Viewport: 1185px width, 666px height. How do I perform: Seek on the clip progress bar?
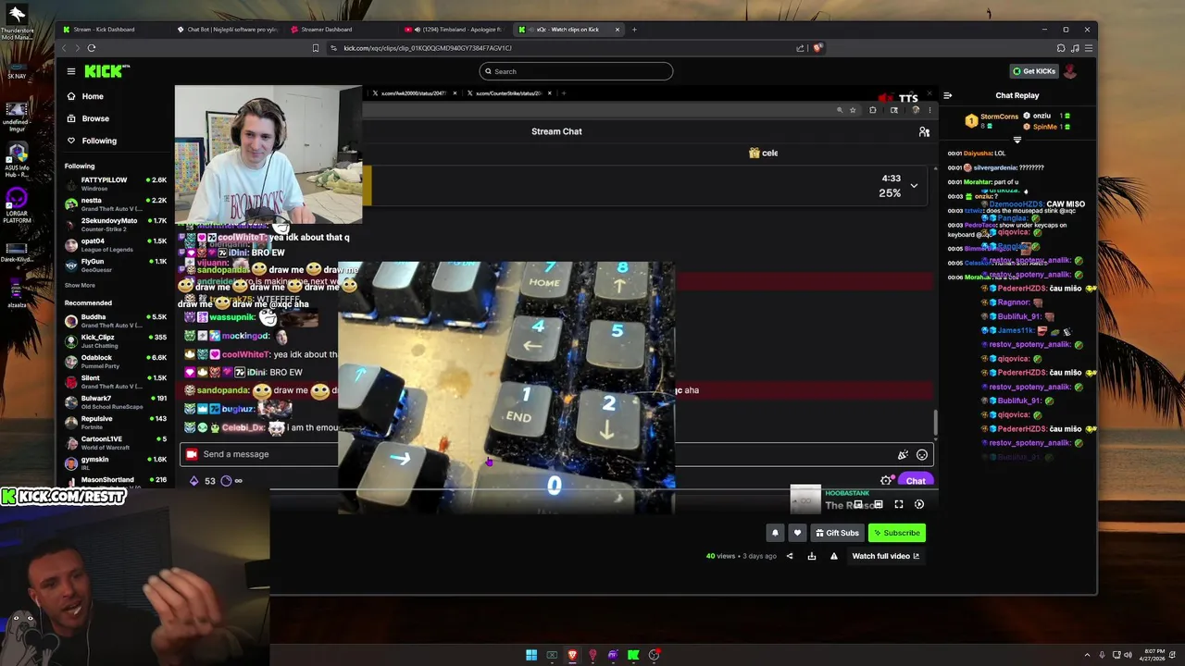click(x=555, y=489)
